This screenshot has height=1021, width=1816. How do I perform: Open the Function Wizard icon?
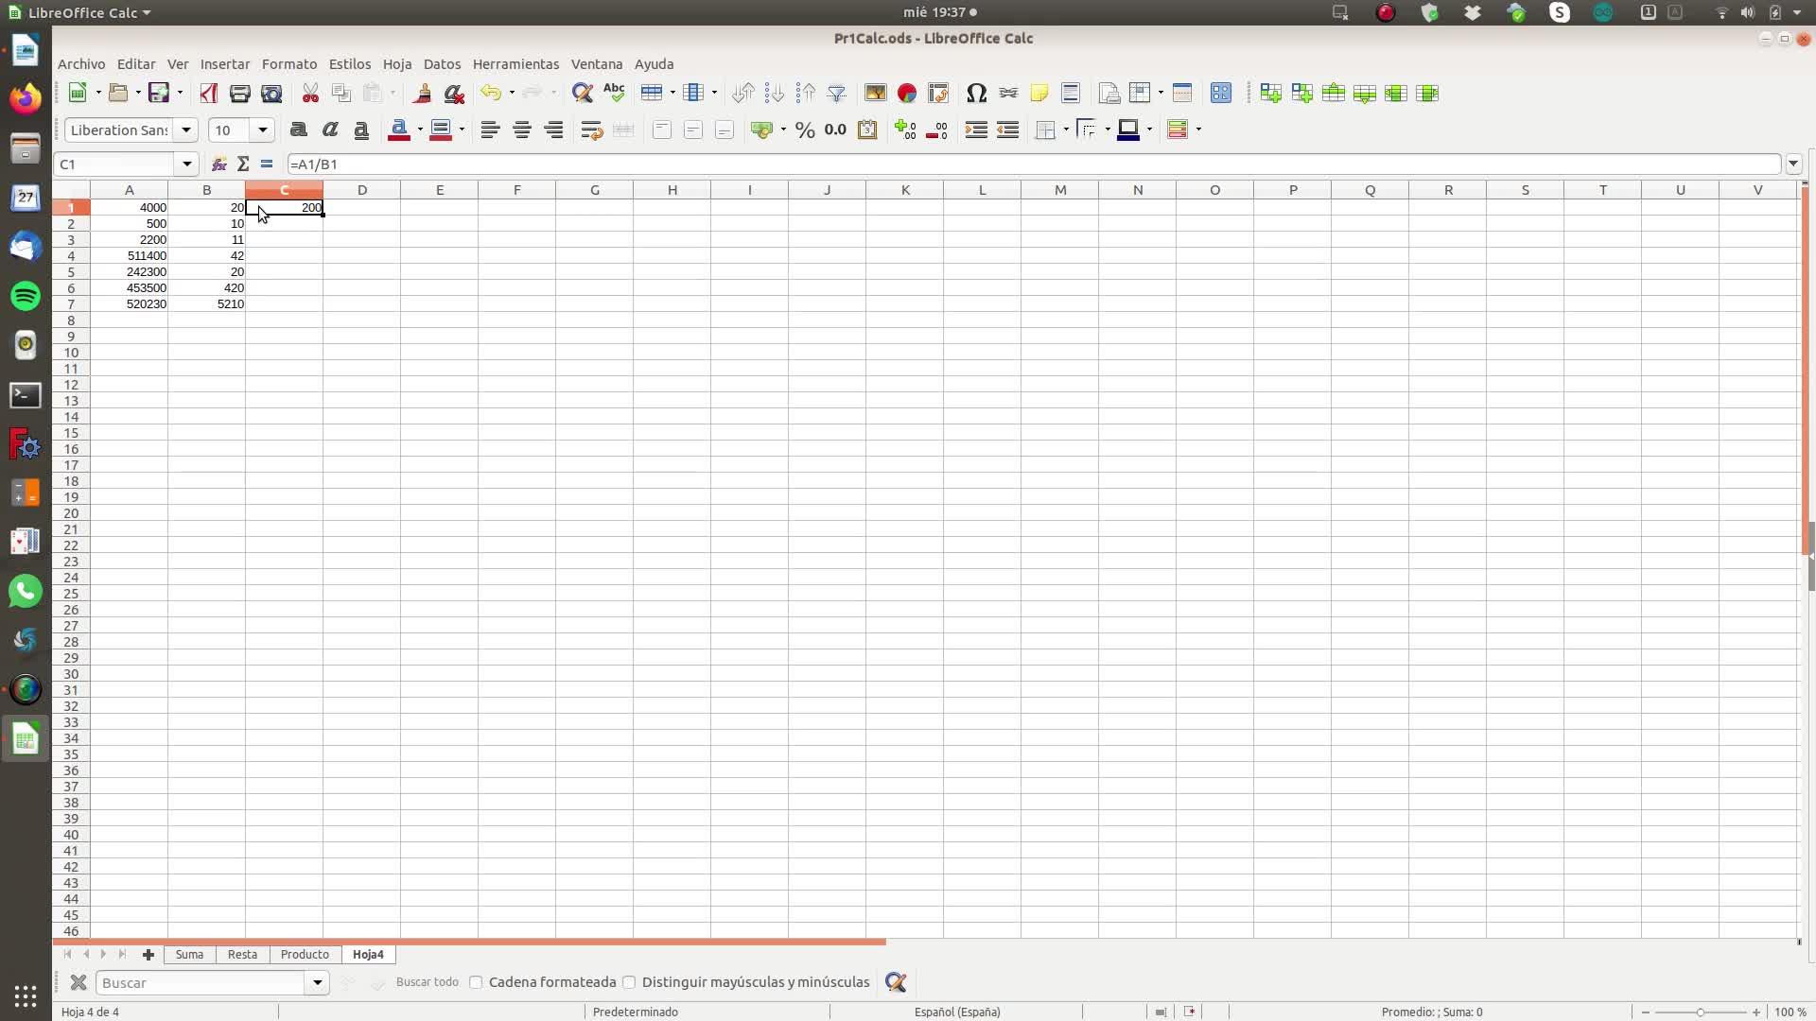218,164
